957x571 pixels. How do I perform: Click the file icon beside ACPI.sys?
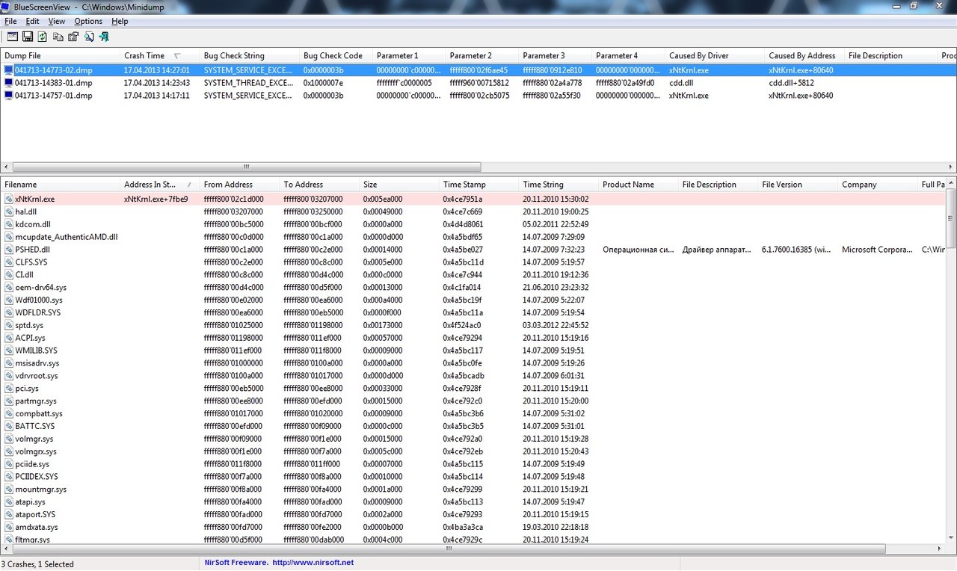tap(8, 338)
